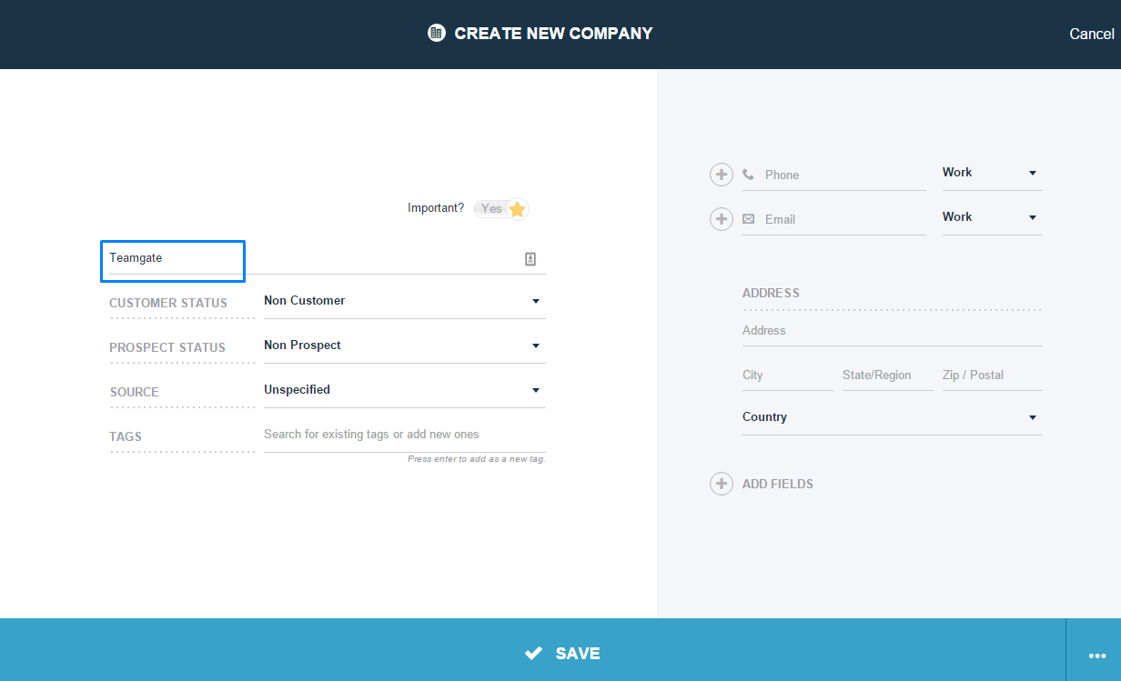This screenshot has width=1121, height=681.
Task: Open the Customer Status dropdown
Action: click(405, 301)
